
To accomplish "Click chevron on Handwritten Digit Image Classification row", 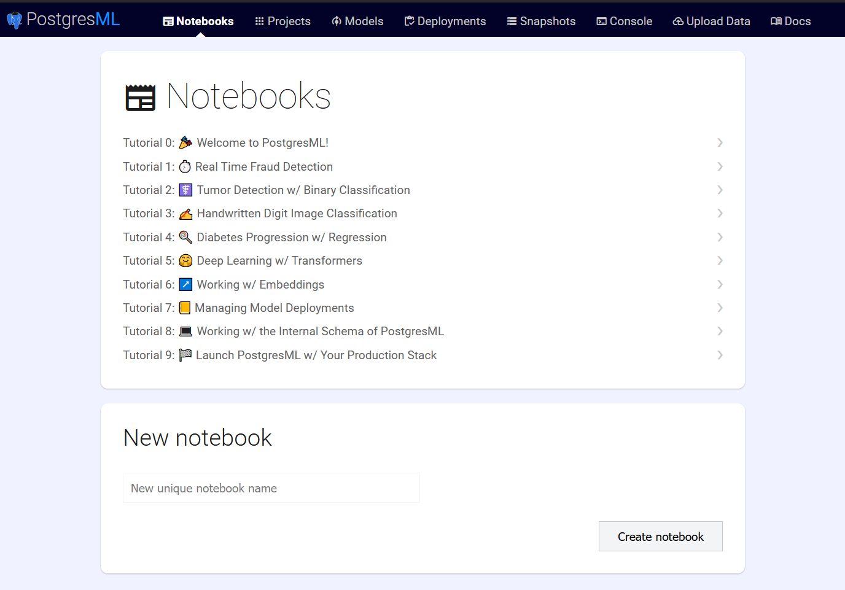I will coord(720,214).
